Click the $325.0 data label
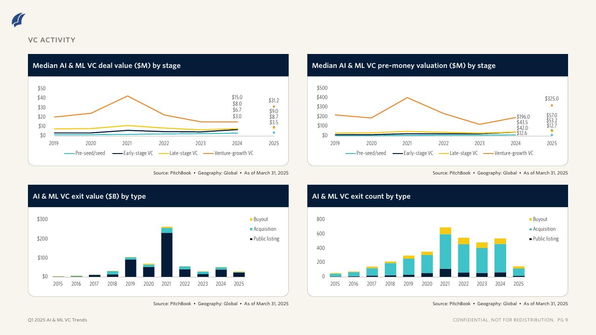The height and width of the screenshot is (335, 596). tap(552, 98)
